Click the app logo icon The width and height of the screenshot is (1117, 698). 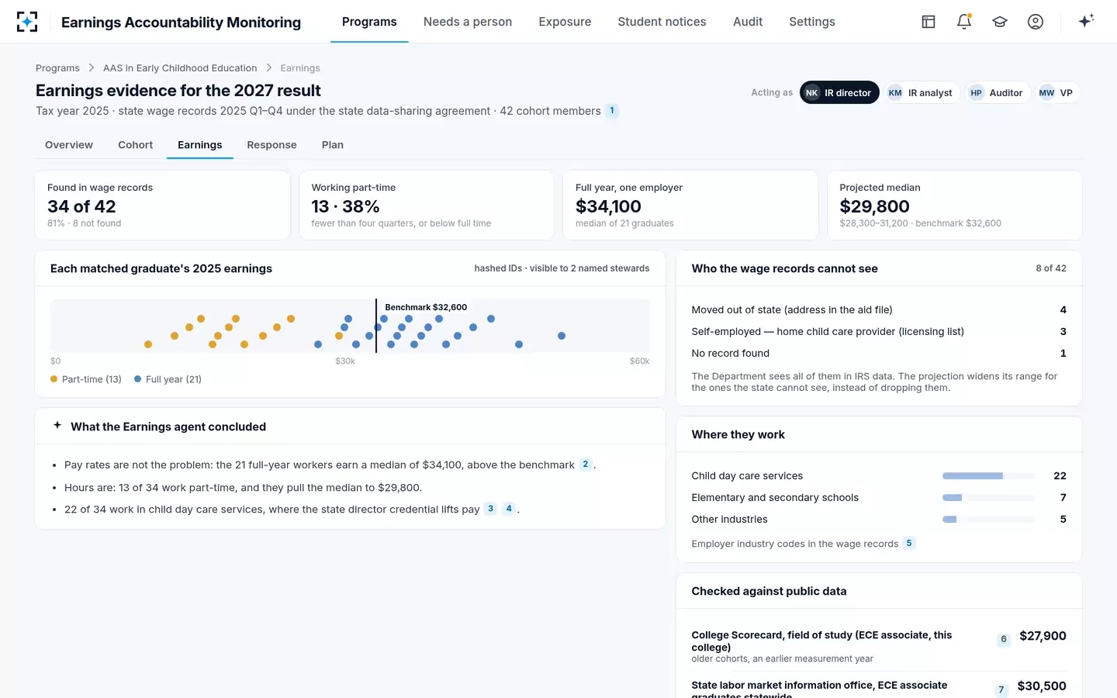[27, 22]
